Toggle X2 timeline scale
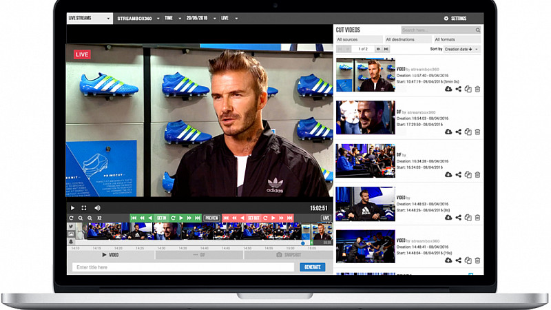 coord(99,218)
